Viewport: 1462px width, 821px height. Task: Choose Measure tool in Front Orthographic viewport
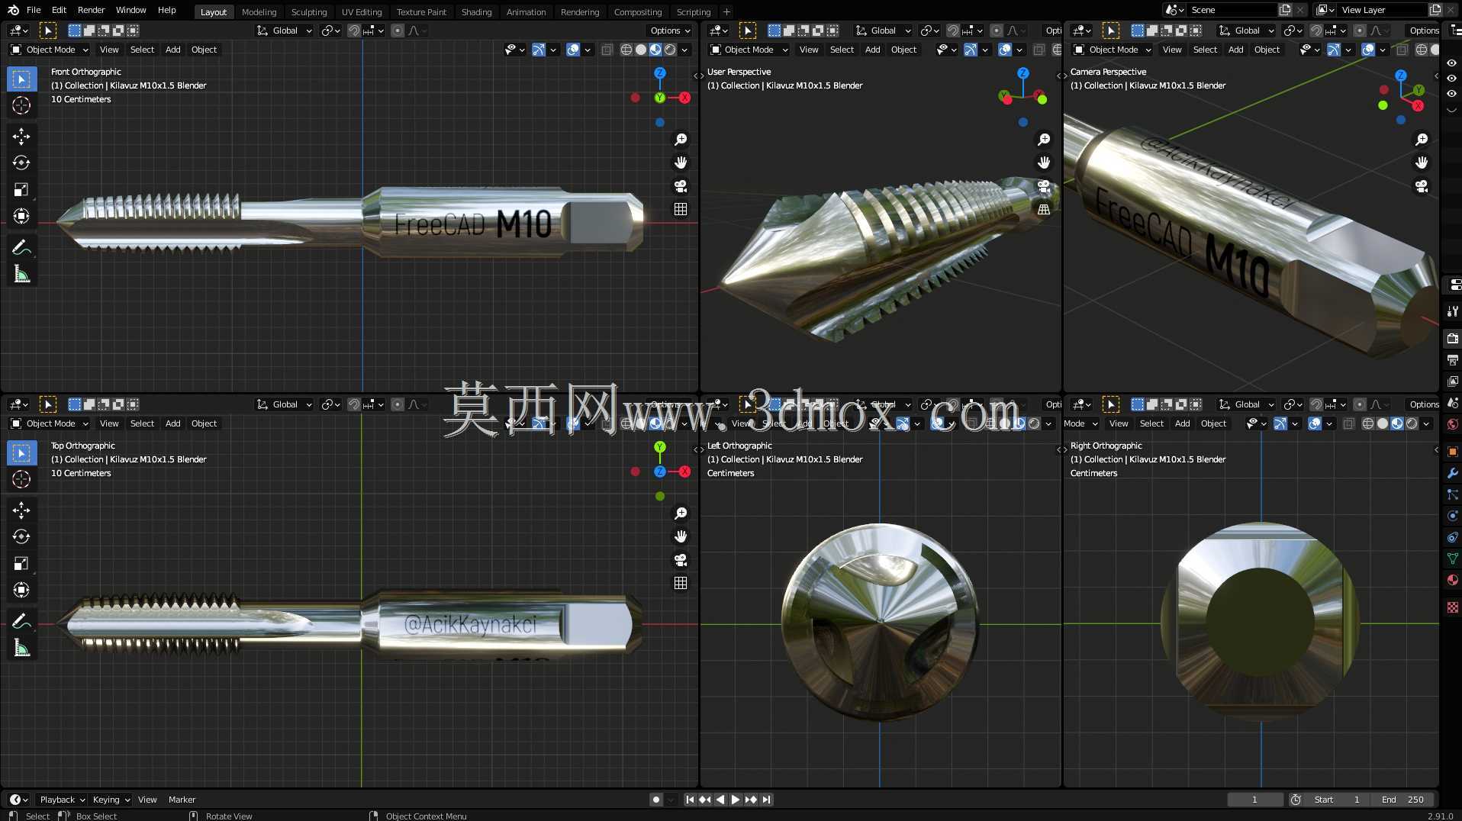click(x=21, y=274)
